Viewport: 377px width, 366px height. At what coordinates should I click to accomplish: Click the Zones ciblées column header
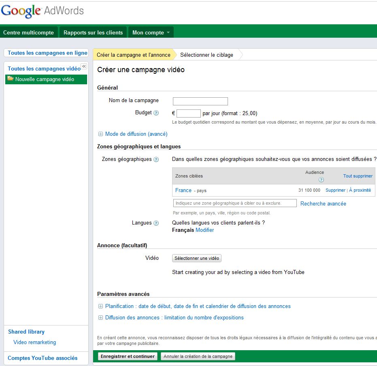[x=189, y=176]
